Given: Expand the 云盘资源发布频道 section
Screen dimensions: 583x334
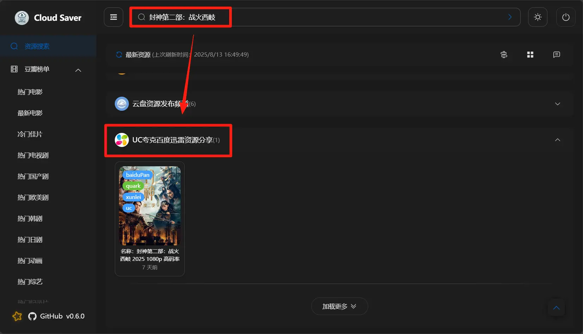Looking at the screenshot, I should (x=557, y=104).
